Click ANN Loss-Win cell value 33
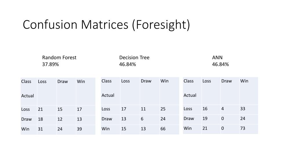 (x=243, y=109)
